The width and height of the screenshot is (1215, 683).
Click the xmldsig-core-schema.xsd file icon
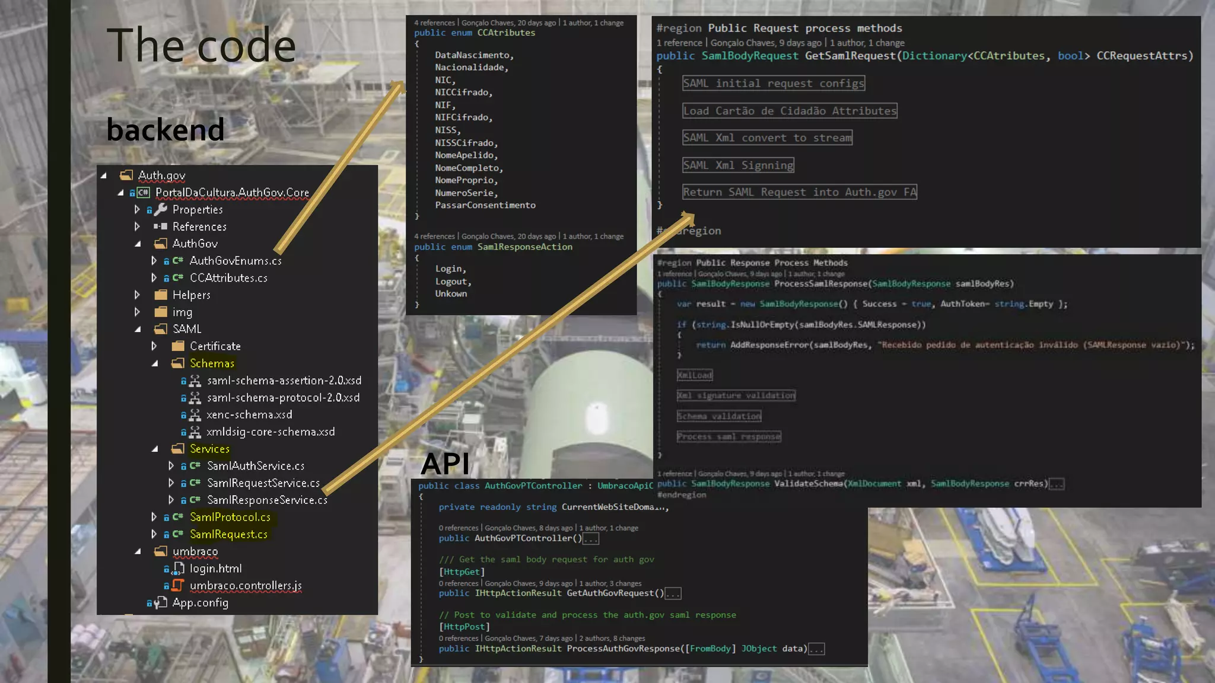point(195,432)
